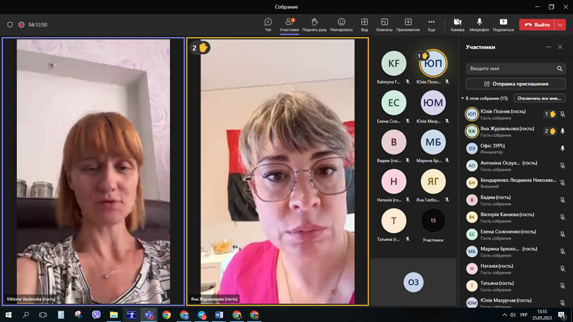Open Word from the taskbar
This screenshot has width=573, height=322.
pos(219,315)
